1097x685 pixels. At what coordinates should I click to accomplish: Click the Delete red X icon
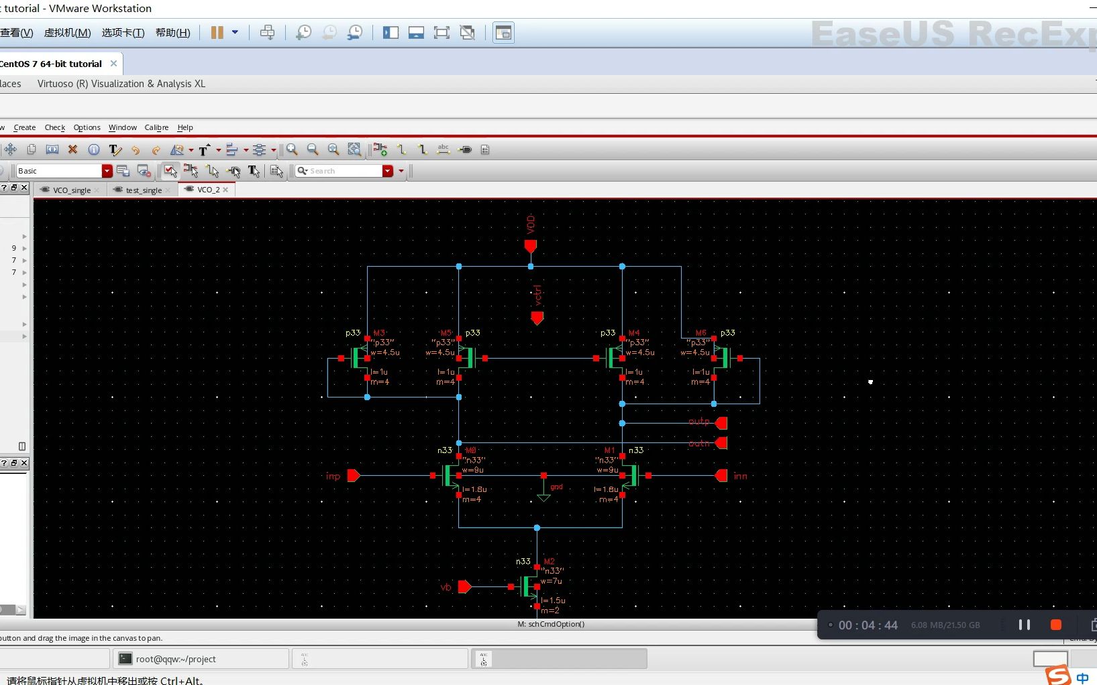[73, 149]
